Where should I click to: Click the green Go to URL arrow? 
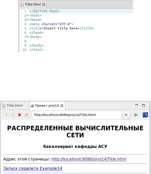(x=136, y=115)
